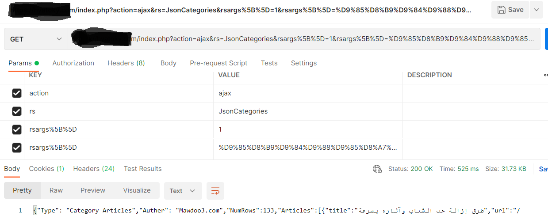Open the GET method dropdown
The width and height of the screenshot is (548, 216).
(36, 39)
